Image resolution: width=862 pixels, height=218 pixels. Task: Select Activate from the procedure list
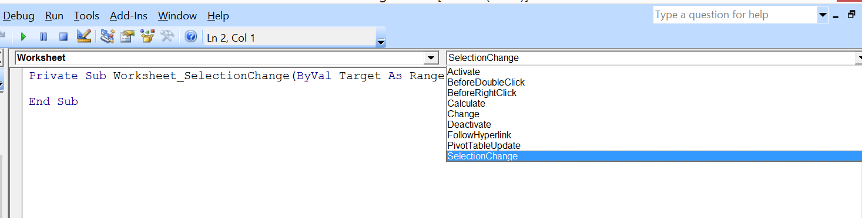pos(654,71)
